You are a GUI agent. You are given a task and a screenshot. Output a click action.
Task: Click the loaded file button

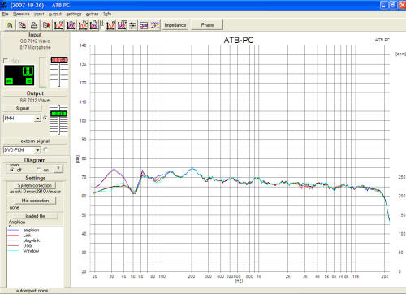click(x=35, y=216)
